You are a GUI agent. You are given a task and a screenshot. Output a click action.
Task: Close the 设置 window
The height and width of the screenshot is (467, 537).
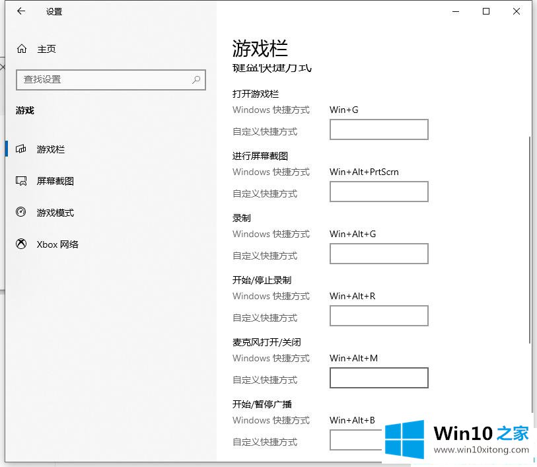pyautogui.click(x=517, y=11)
